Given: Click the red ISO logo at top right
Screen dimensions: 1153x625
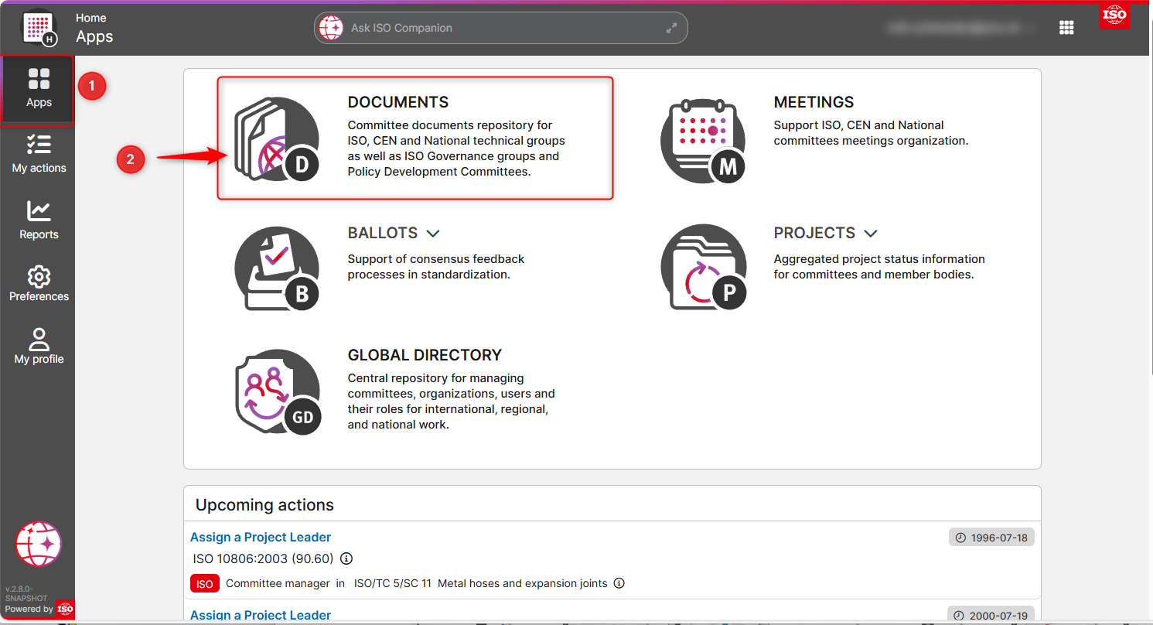Looking at the screenshot, I should click(x=1114, y=15).
